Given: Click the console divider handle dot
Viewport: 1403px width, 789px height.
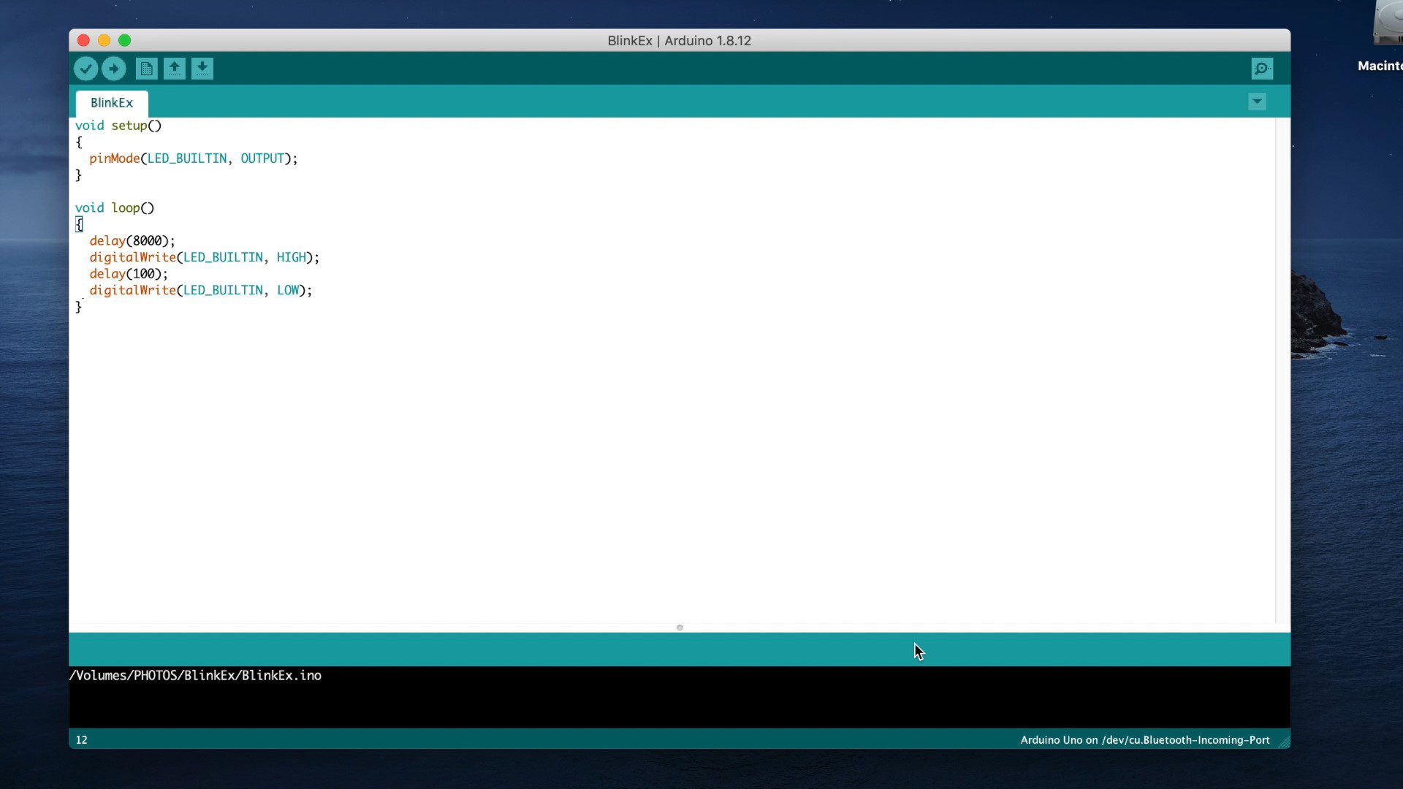Looking at the screenshot, I should (x=680, y=628).
